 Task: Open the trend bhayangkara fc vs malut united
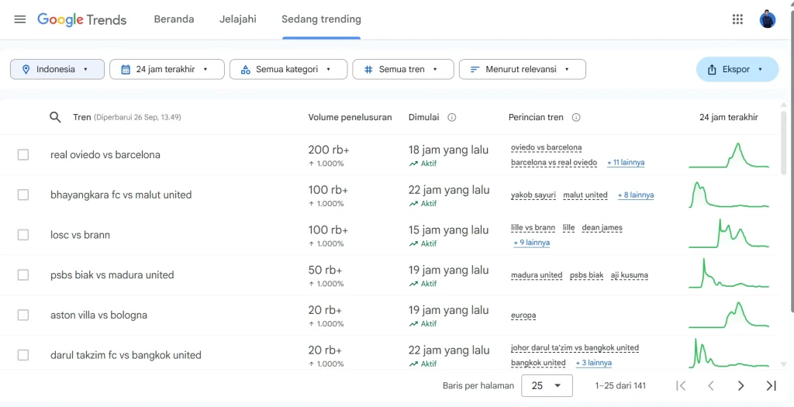pyautogui.click(x=121, y=195)
